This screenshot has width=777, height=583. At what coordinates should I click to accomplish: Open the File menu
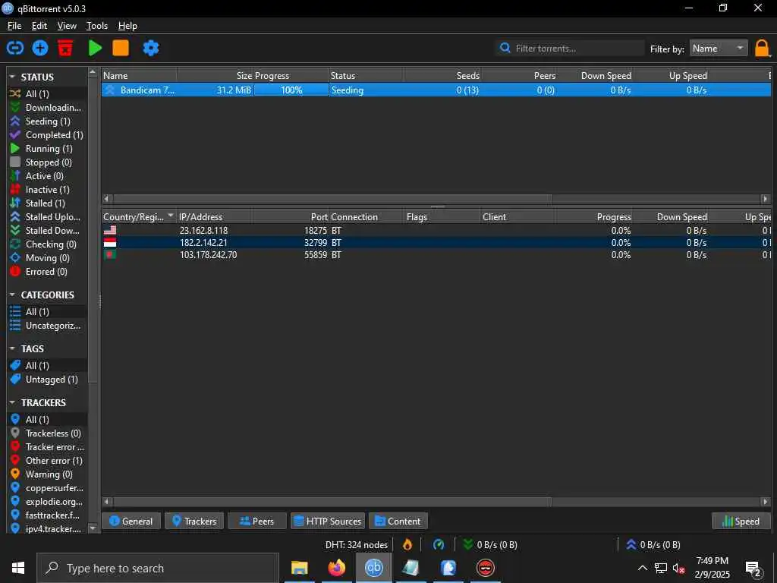pyautogui.click(x=14, y=26)
